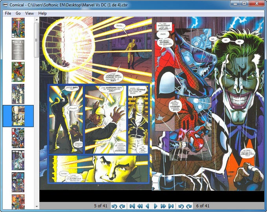Select the page 6 Joker thumbnail
Screen dimensions: 267x212
point(18,138)
